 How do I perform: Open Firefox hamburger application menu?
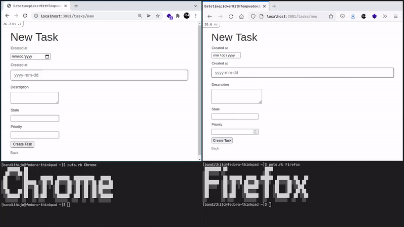tap(395, 16)
